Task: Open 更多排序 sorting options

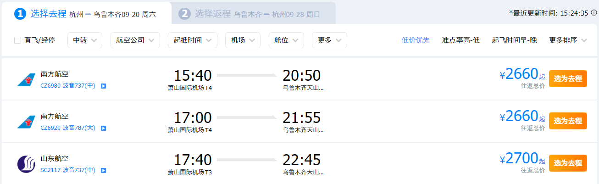Action: 568,40
